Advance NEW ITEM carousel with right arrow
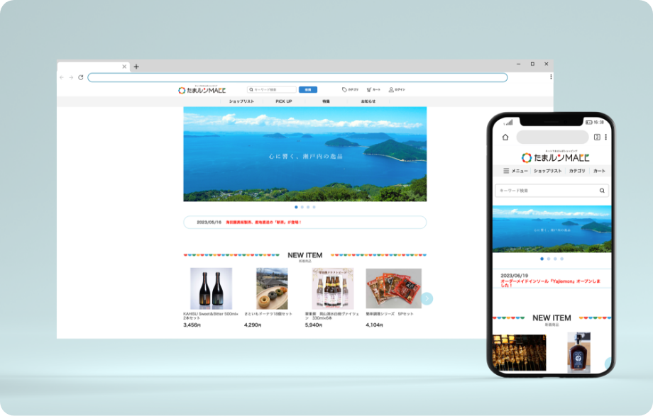The width and height of the screenshot is (653, 416). coord(427,298)
